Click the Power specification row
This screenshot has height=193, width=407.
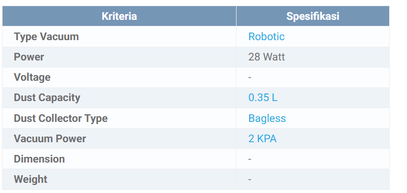(x=196, y=57)
